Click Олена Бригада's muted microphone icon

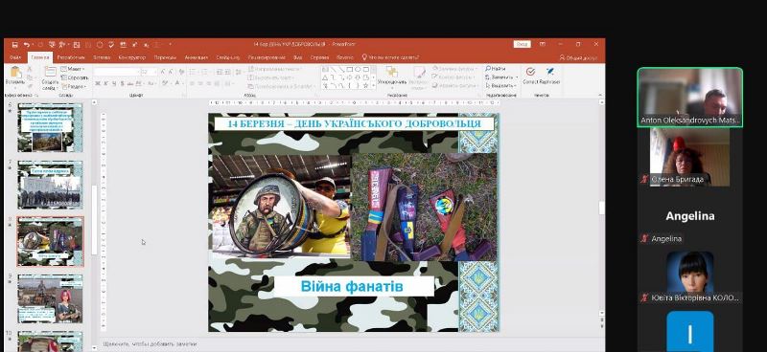pos(644,180)
